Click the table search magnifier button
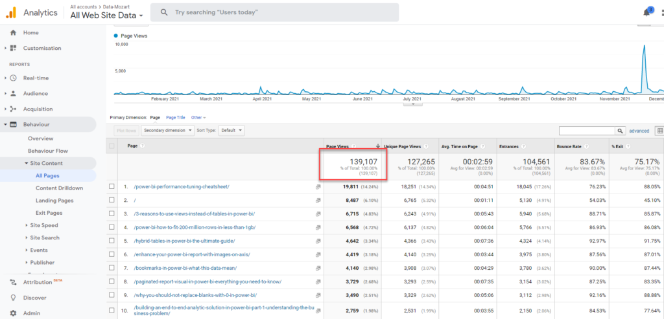This screenshot has height=319, width=664. (x=621, y=131)
